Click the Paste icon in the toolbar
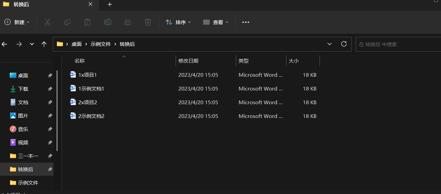441x194 pixels. [x=87, y=22]
